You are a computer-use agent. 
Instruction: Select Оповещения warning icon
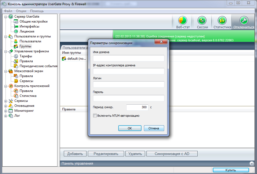click(11, 106)
